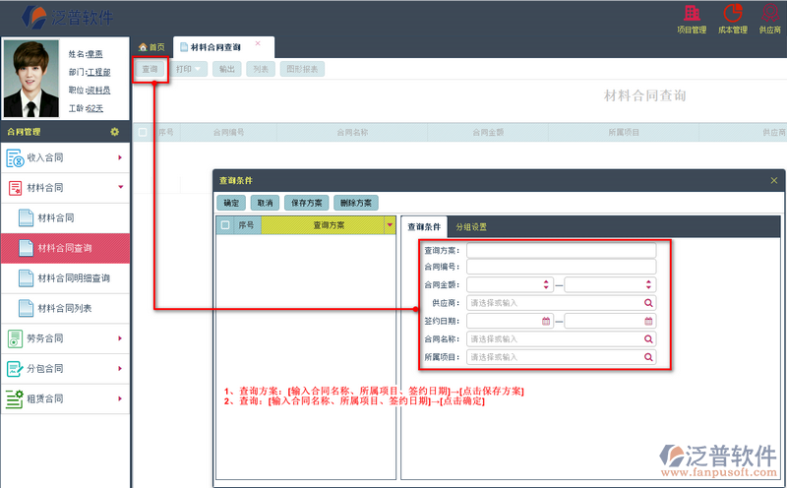Screen dimensions: 787x488
Task: Close the 查询条件 dialog
Action: coord(774,180)
